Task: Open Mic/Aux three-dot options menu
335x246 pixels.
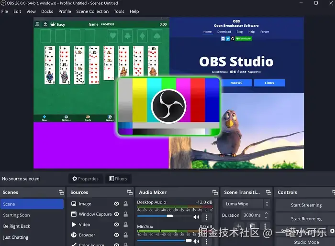Action: [206, 242]
